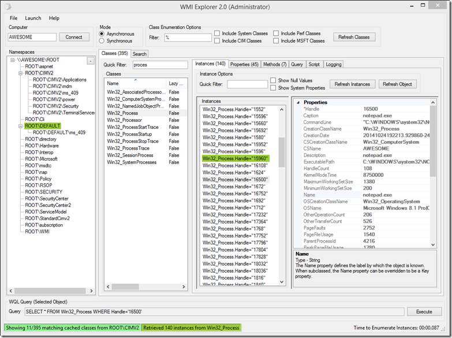Select instance Win32_Process.Handle="15960"
Viewport: 452px width, 338px height.
pyautogui.click(x=235, y=158)
